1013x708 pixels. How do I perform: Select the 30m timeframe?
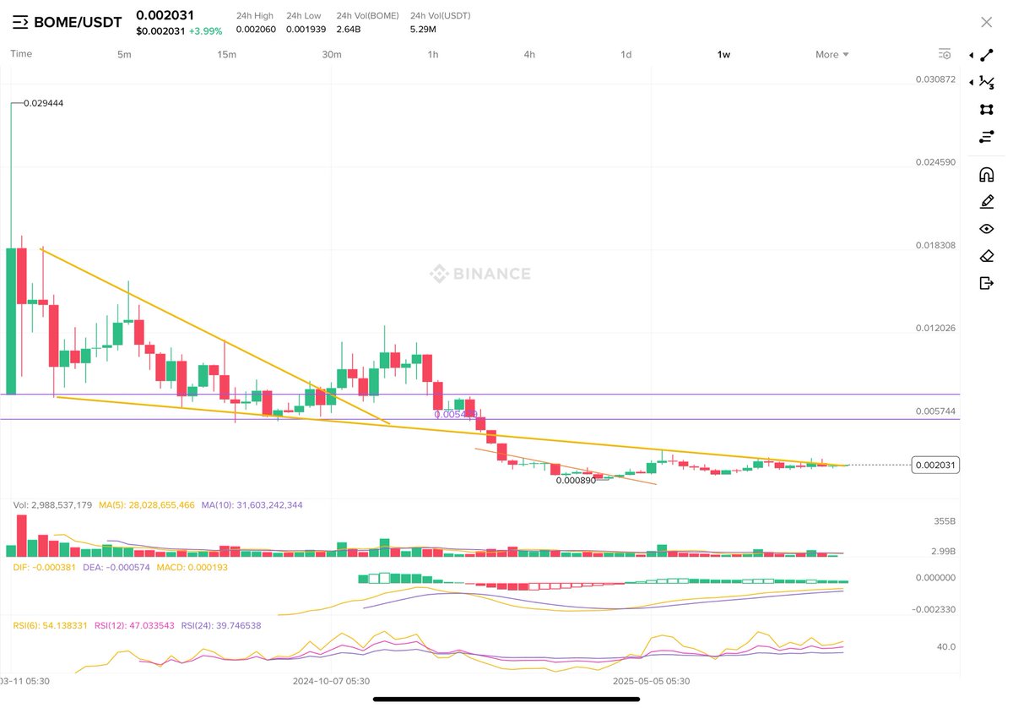tap(332, 54)
